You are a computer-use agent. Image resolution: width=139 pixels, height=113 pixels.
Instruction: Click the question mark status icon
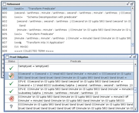(x=11, y=106)
